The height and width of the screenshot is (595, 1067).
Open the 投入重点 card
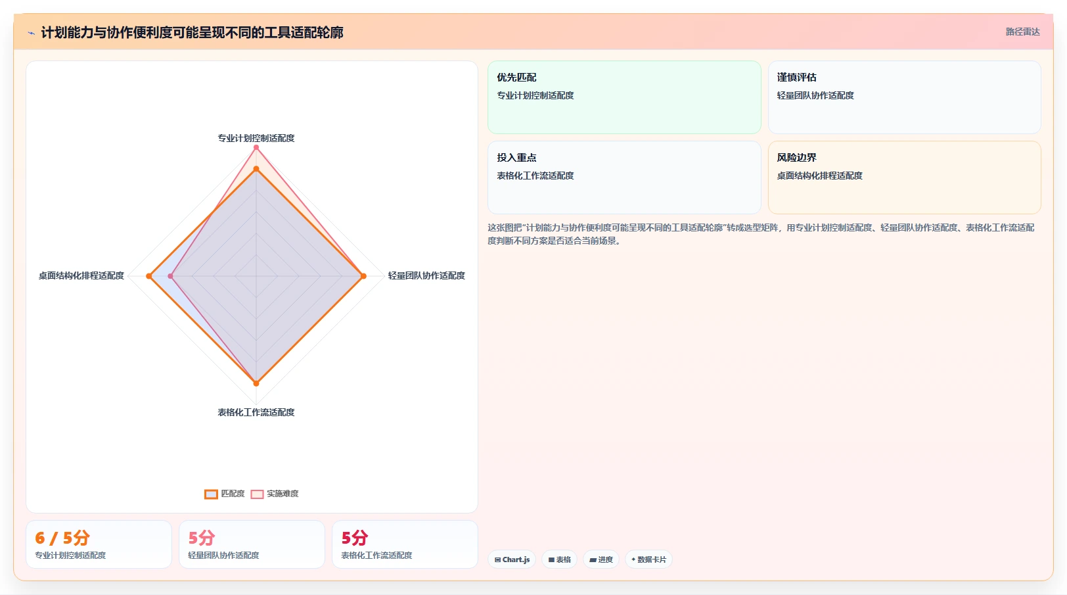click(x=624, y=178)
